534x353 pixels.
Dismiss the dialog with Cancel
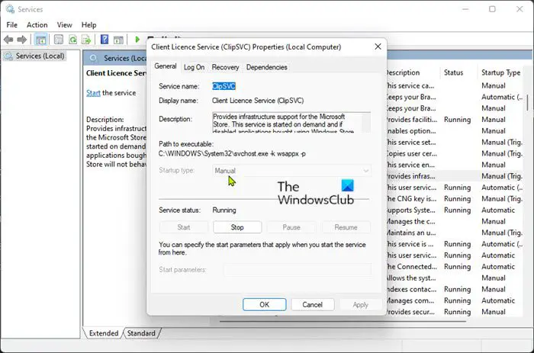[x=312, y=305]
